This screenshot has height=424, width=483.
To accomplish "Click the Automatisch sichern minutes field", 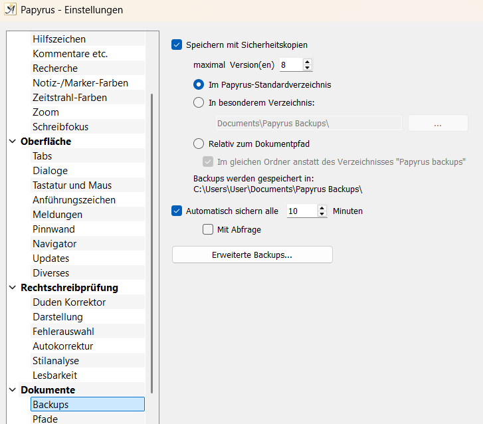I will point(302,211).
